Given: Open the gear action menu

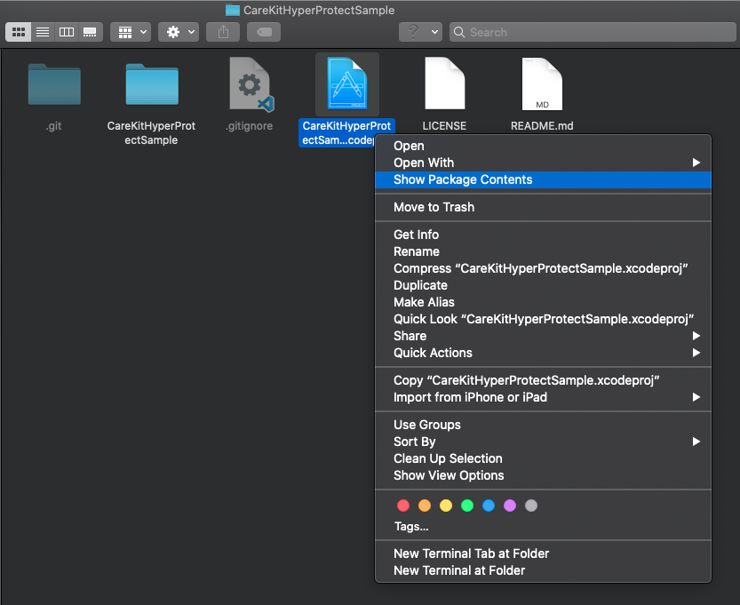Looking at the screenshot, I should click(179, 32).
